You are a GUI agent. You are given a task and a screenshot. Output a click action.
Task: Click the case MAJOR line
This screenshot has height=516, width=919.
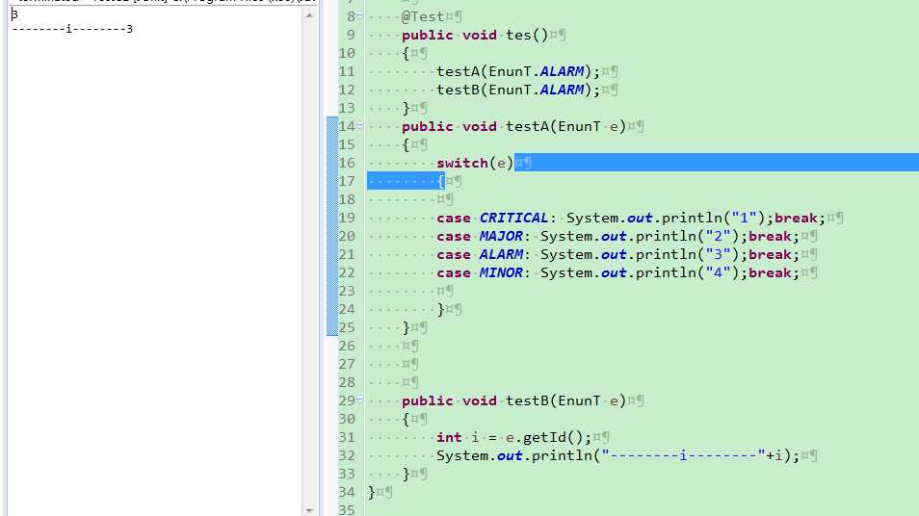617,236
